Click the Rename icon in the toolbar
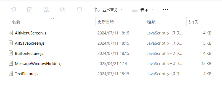Image resolution: width=222 pixels, height=102 pixels. point(46,10)
